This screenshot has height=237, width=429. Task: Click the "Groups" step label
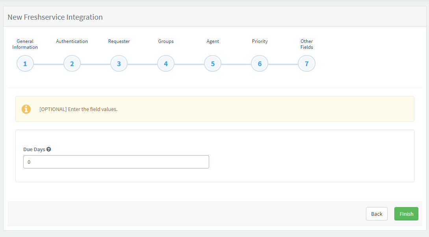tap(166, 41)
